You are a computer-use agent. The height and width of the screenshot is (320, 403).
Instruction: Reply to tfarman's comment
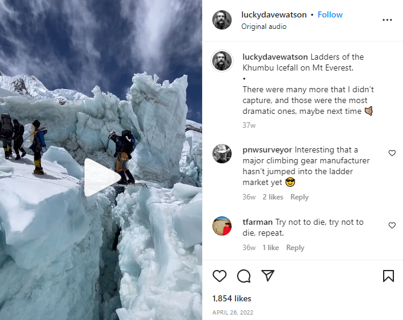point(295,248)
